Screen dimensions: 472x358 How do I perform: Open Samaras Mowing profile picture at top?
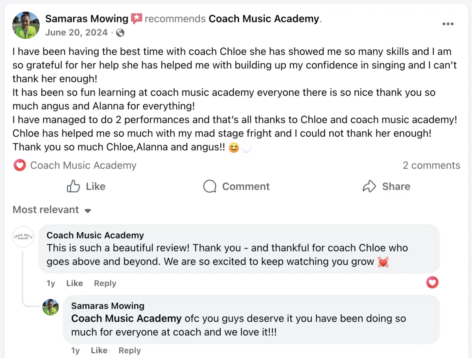coord(26,25)
